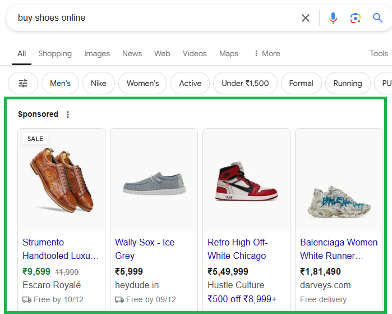392x314 pixels.
Task: Open the Maps tab
Action: [229, 53]
